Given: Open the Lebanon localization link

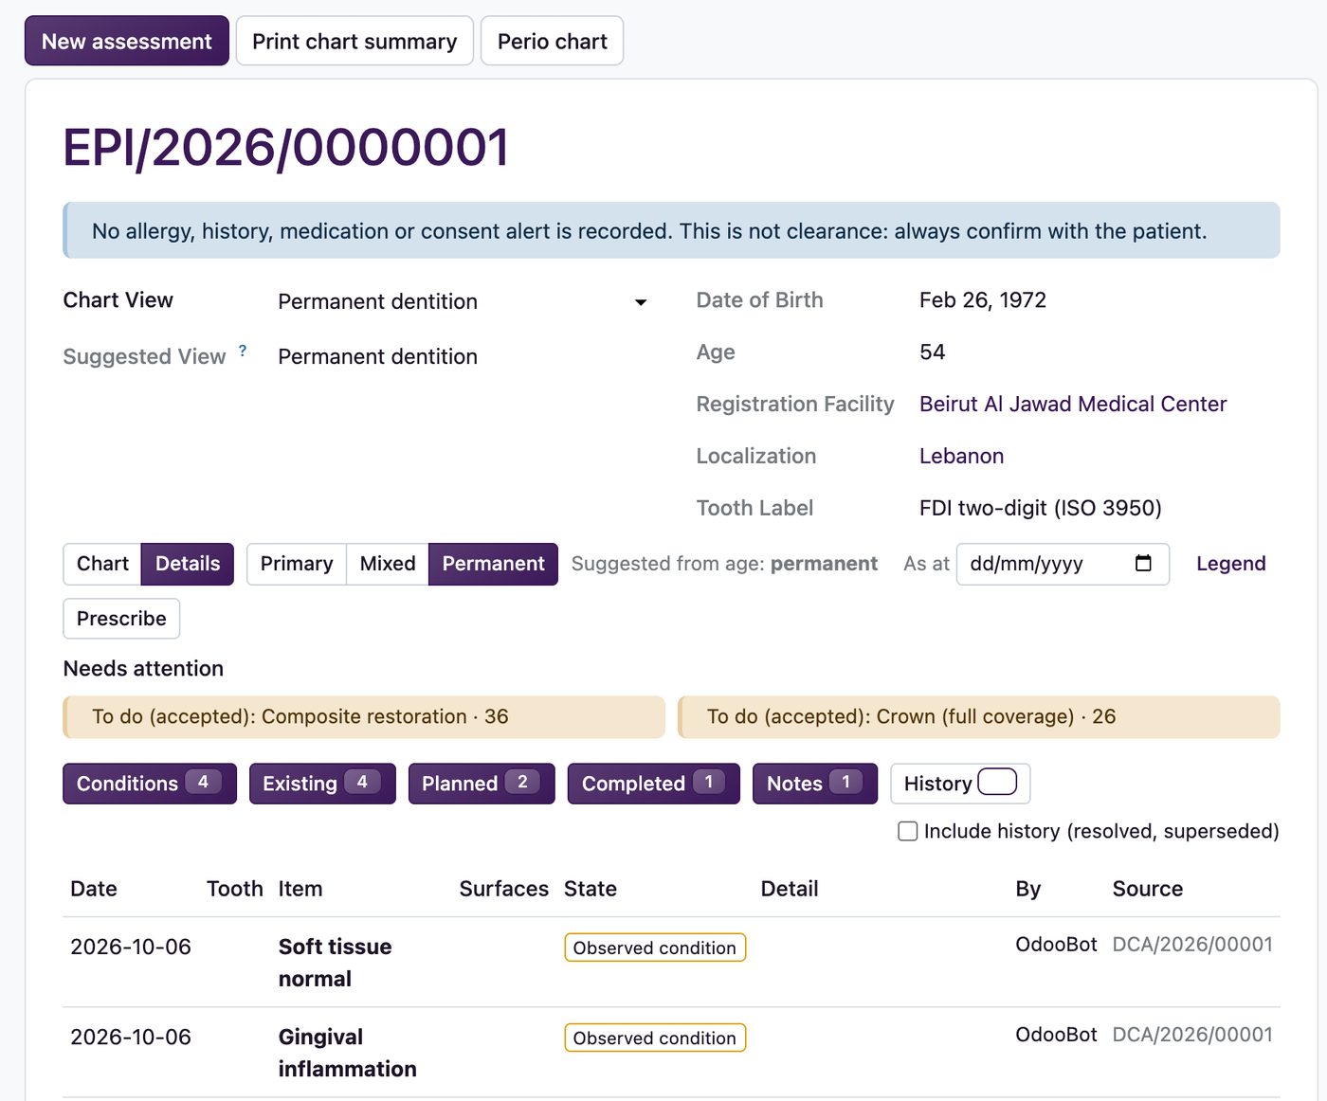Looking at the screenshot, I should [961, 457].
